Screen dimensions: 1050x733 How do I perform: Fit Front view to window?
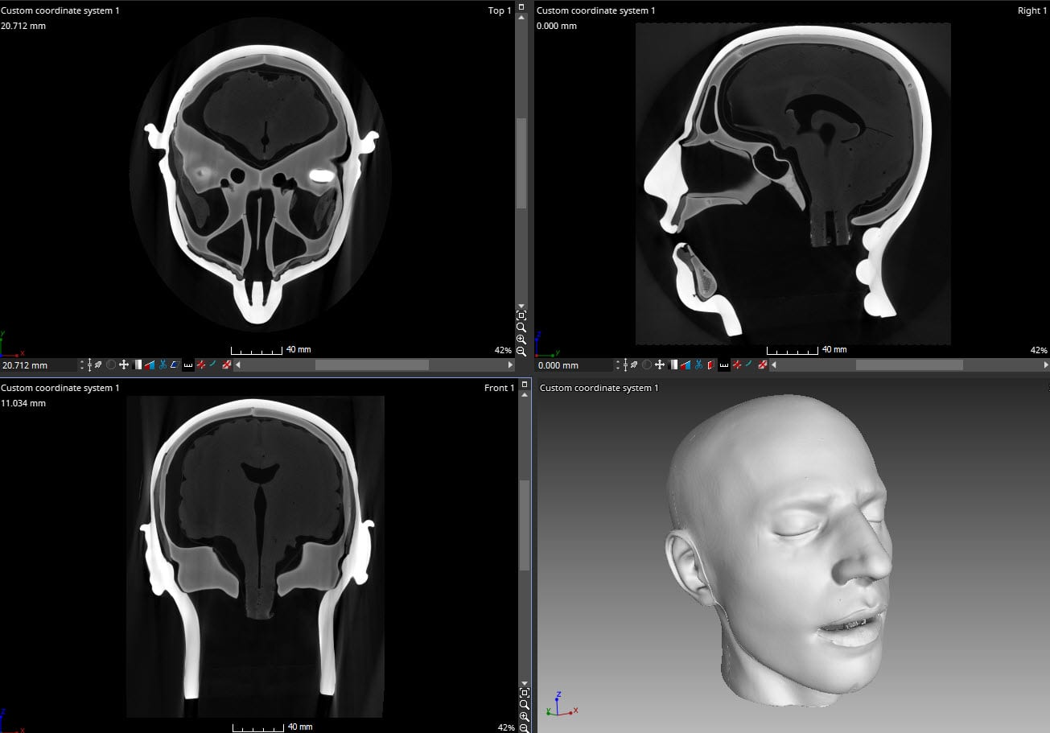click(525, 693)
